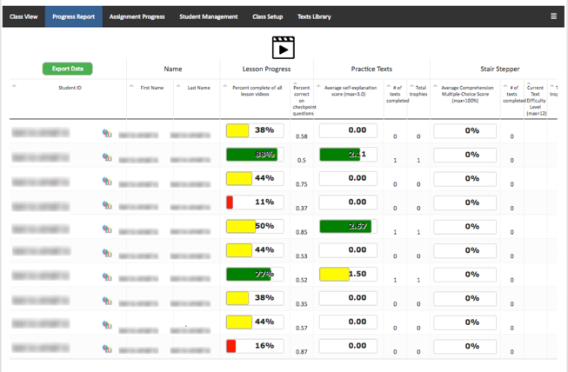Screen dimensions: 568x372
Task: Select the Progress Report tab
Action: coord(74,17)
